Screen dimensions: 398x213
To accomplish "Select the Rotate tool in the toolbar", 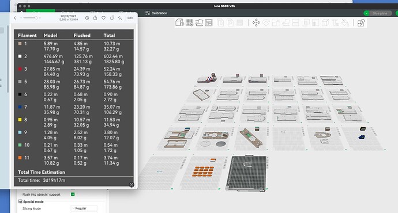I will click(266, 23).
